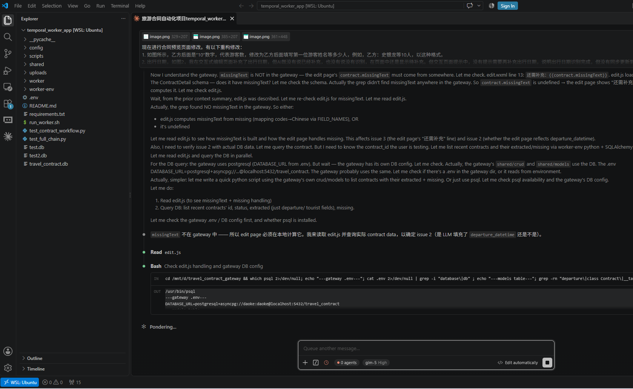Click the Read edit.js tool call

[x=166, y=252]
